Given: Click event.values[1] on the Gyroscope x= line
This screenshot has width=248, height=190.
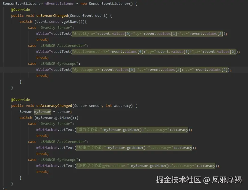Looking at the screenshot, I should [x=165, y=70].
